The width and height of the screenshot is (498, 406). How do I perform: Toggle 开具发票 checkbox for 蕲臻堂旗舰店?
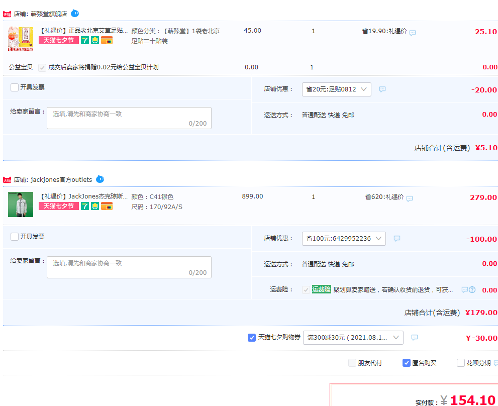(15, 87)
